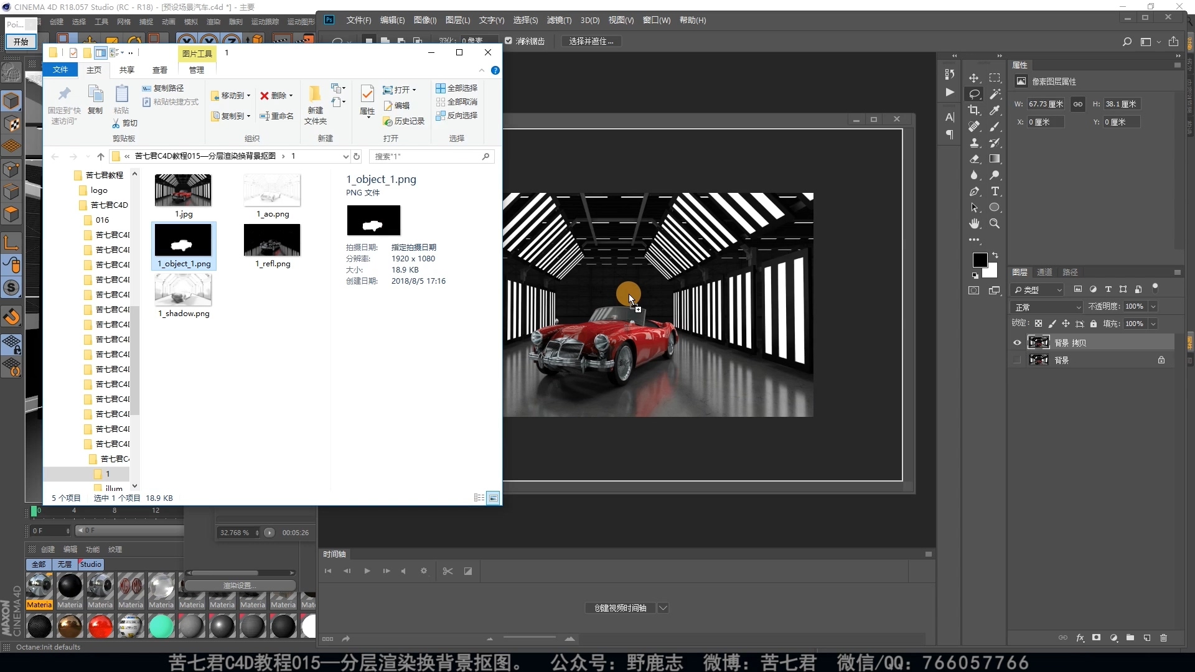1195x672 pixels.
Task: Toggle lock position icon
Action: pos(1066,324)
